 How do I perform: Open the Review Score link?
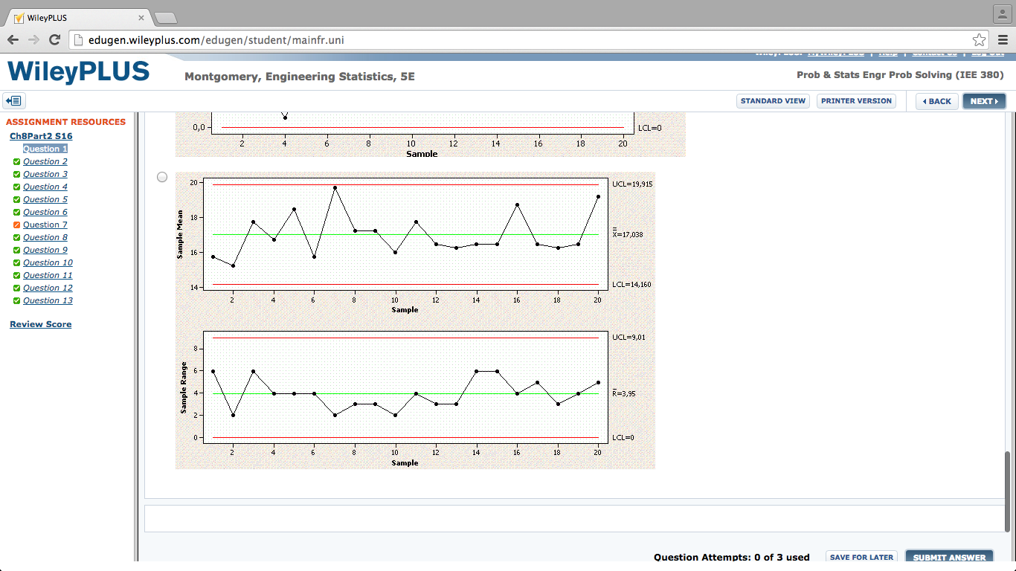(41, 324)
